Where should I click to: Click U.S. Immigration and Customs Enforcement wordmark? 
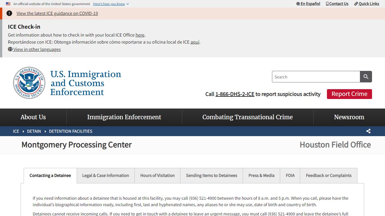pyautogui.click(x=86, y=83)
